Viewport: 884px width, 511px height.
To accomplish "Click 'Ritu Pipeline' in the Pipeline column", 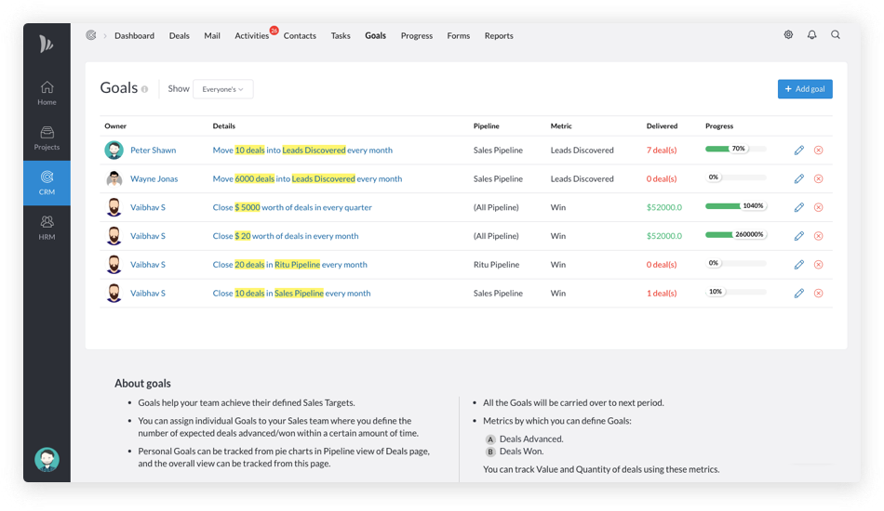I will click(496, 265).
